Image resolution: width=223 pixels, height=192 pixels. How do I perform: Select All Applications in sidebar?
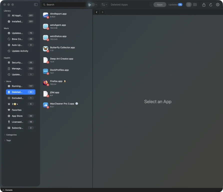(x=21, y=15)
